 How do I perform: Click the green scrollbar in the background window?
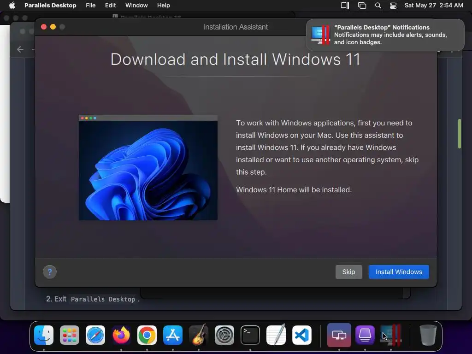click(460, 134)
